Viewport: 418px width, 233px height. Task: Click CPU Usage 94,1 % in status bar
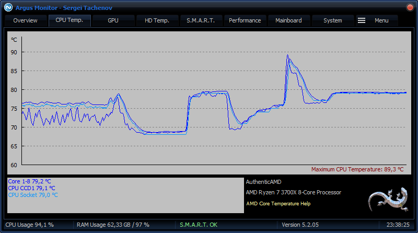coord(29,225)
